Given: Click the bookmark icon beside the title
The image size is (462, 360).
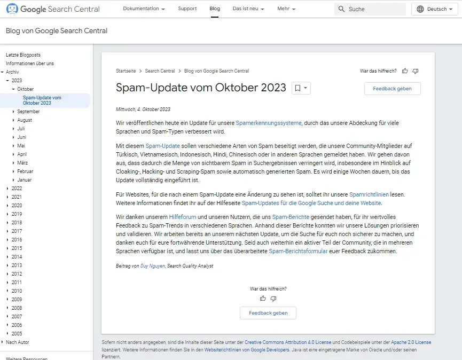Looking at the screenshot, I should (297, 88).
